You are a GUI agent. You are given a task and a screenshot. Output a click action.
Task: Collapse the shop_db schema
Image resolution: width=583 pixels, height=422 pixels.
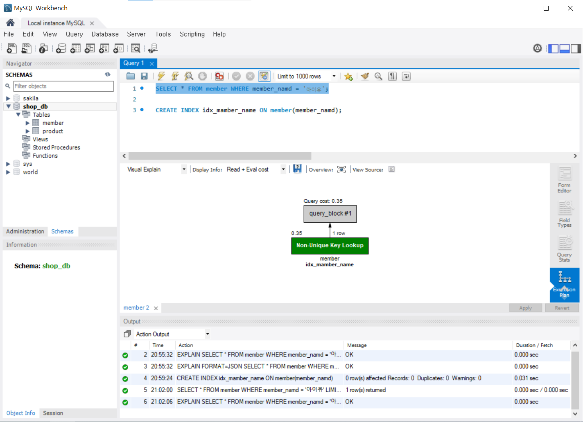[8, 106]
